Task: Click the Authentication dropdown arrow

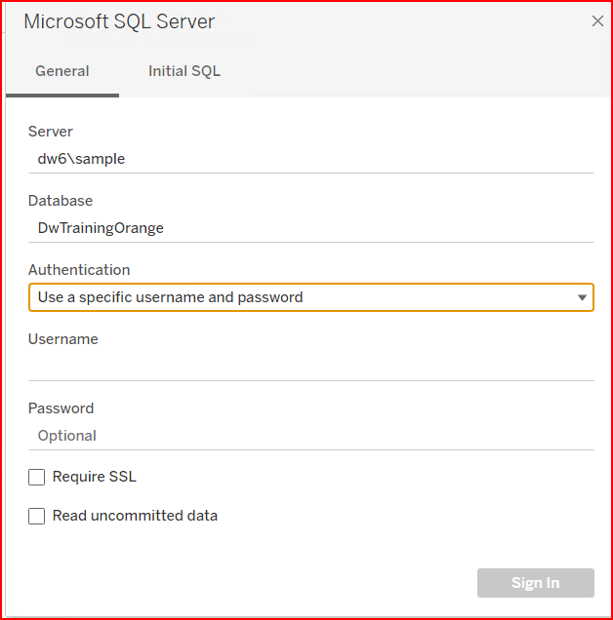Action: pos(582,297)
